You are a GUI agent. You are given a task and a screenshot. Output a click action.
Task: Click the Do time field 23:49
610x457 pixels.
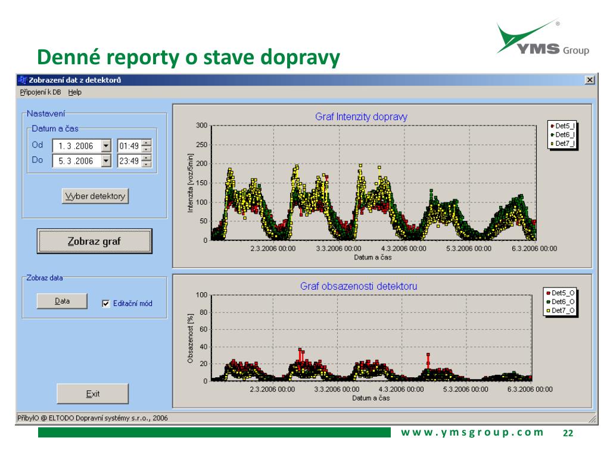[129, 161]
